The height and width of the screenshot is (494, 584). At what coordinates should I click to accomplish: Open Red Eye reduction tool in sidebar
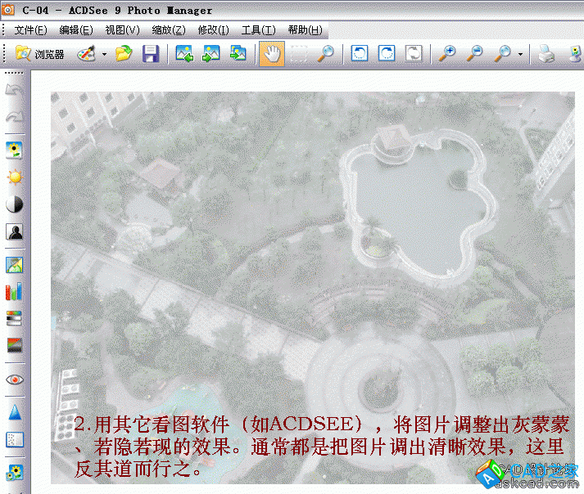(15, 379)
